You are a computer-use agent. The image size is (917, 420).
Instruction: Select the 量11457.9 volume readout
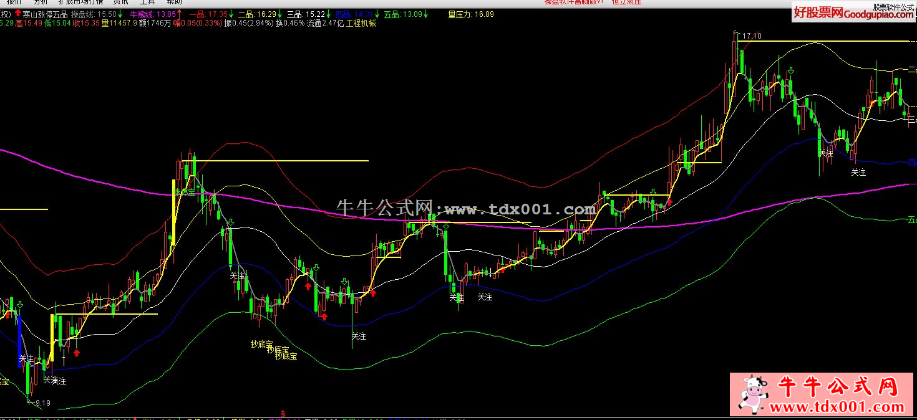pos(119,23)
